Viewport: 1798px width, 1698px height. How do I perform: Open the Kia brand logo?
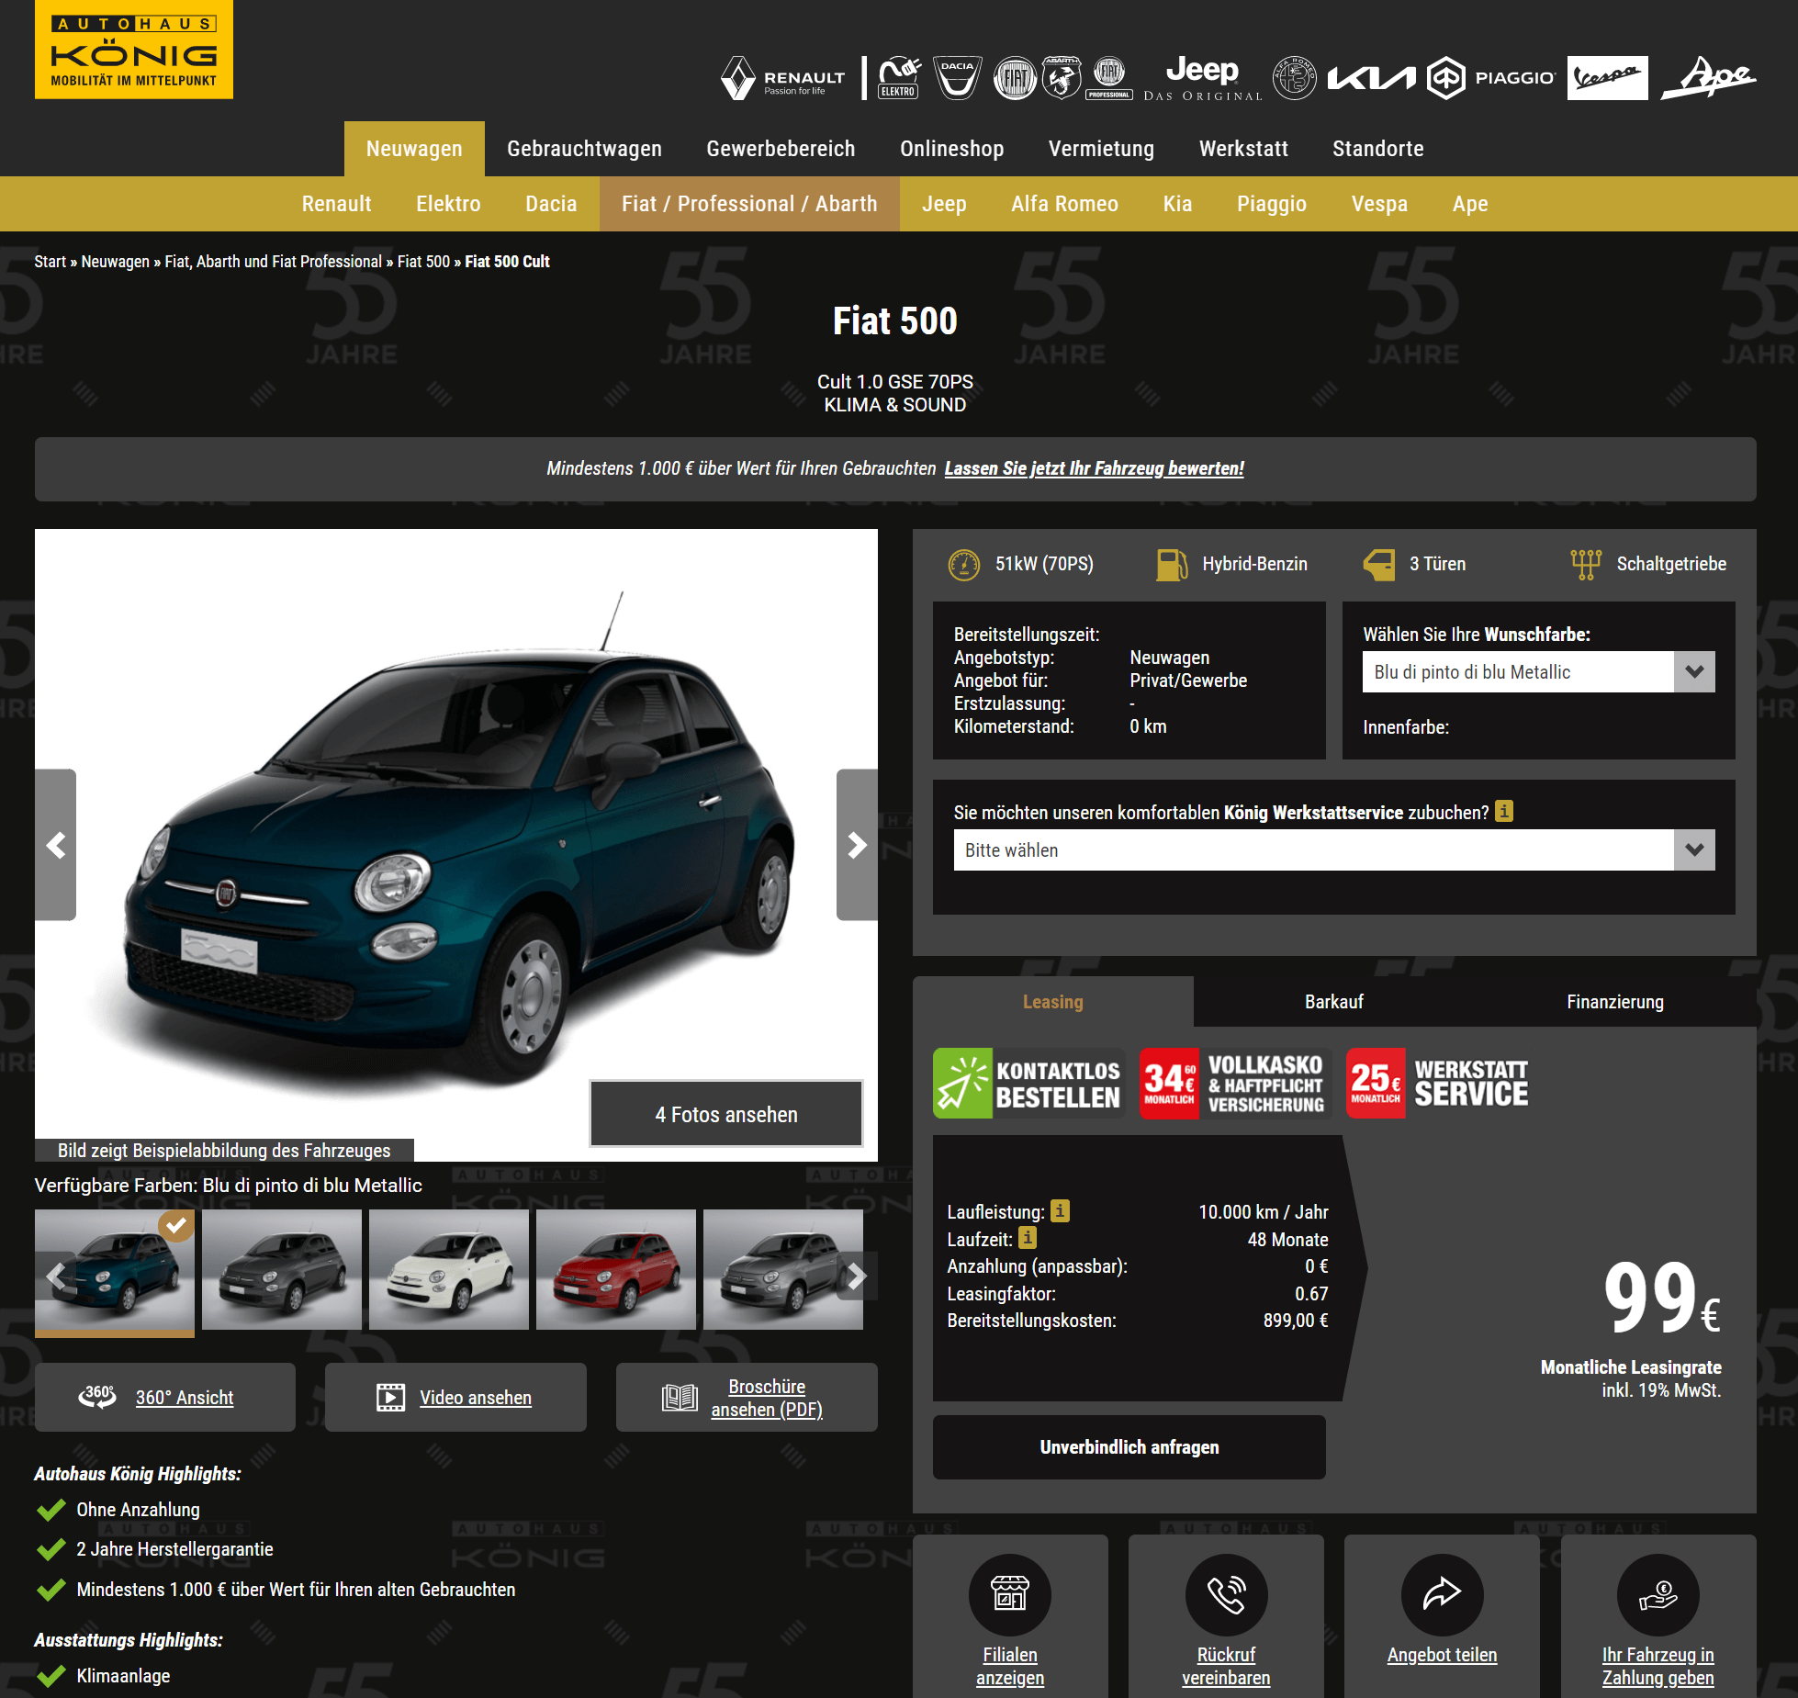pyautogui.click(x=1372, y=79)
